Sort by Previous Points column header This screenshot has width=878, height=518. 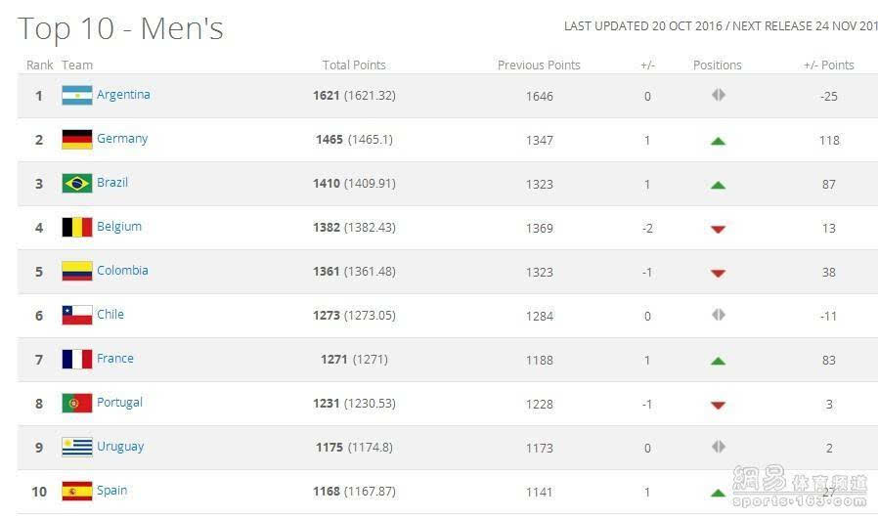pos(539,65)
